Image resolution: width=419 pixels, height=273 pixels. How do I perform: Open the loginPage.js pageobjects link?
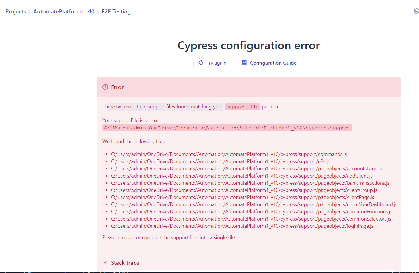(242, 226)
